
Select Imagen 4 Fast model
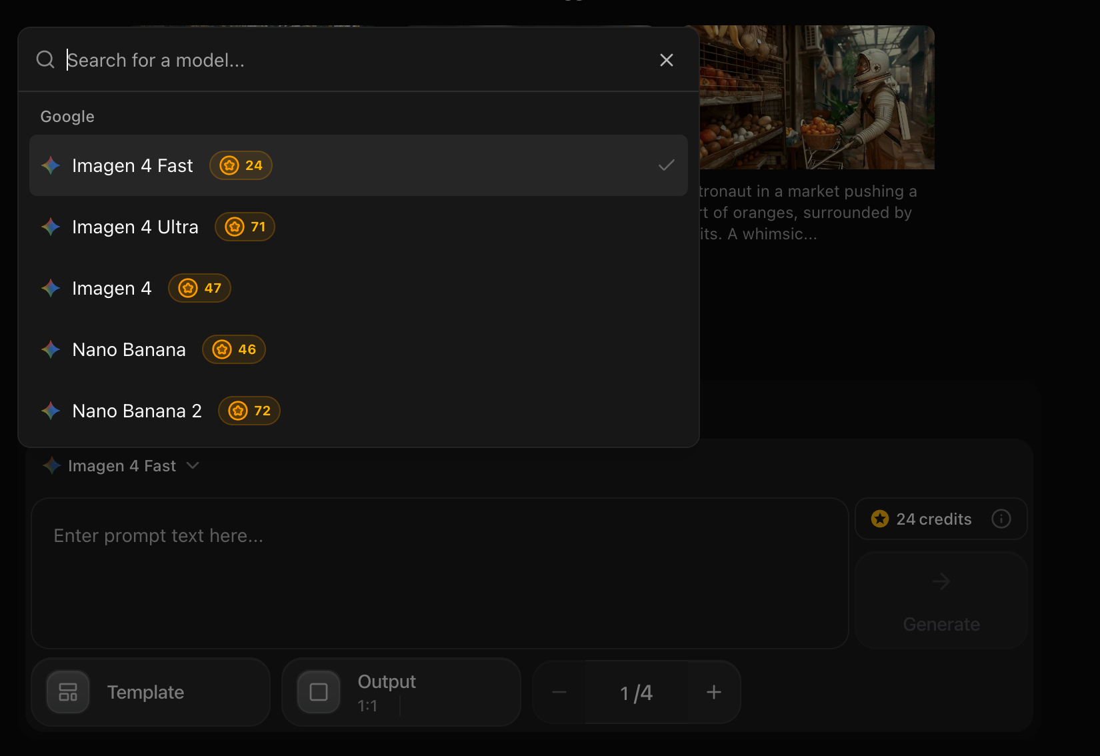pyautogui.click(x=359, y=165)
